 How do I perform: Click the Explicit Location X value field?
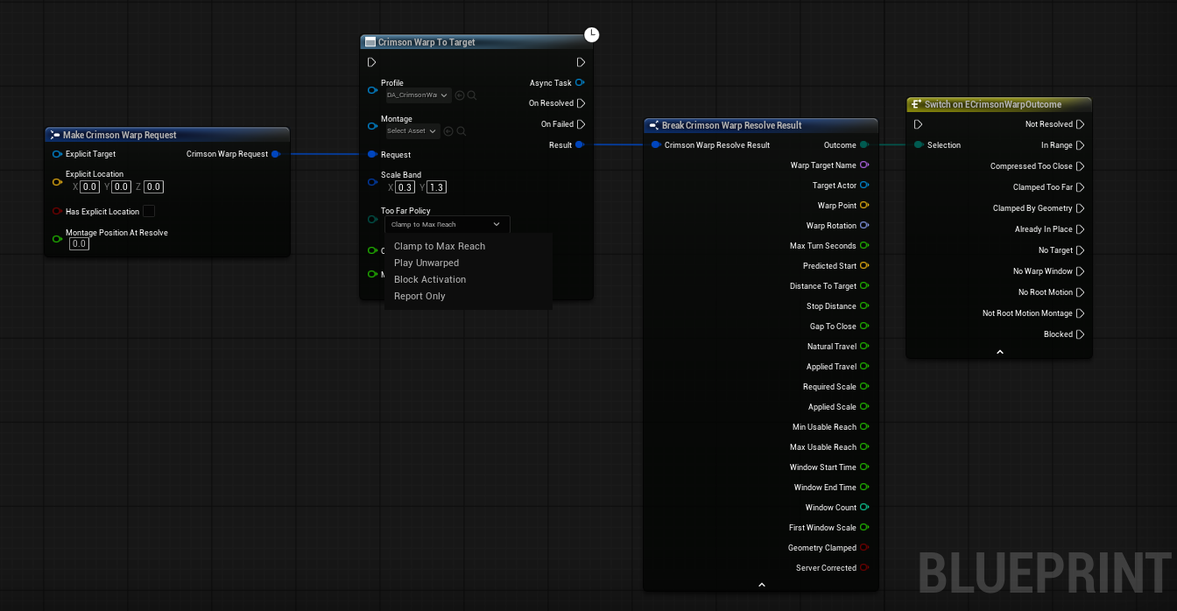(89, 186)
